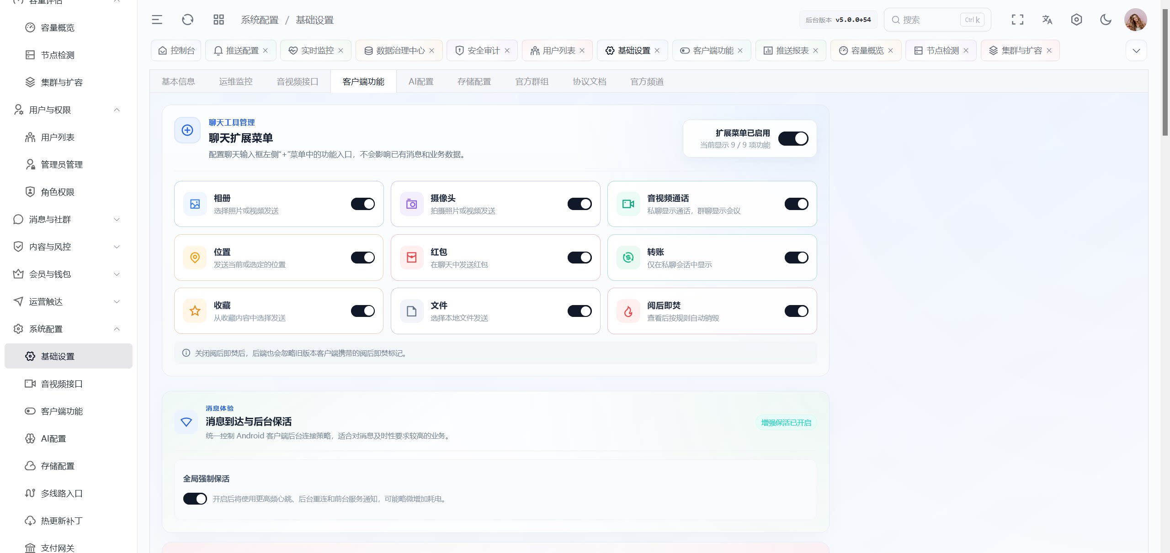
Task: Close the 安全审计 page tab
Action: pyautogui.click(x=507, y=50)
